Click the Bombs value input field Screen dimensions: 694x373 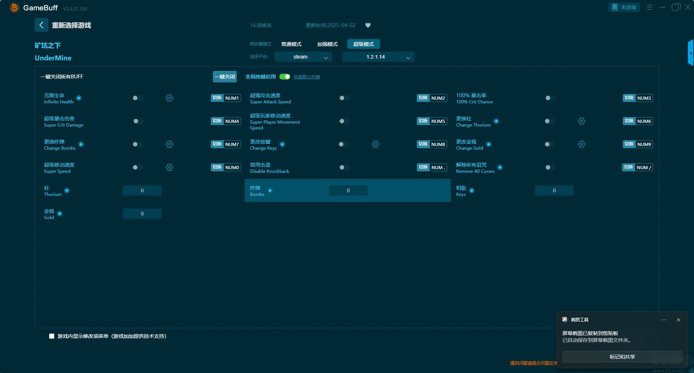click(x=348, y=190)
